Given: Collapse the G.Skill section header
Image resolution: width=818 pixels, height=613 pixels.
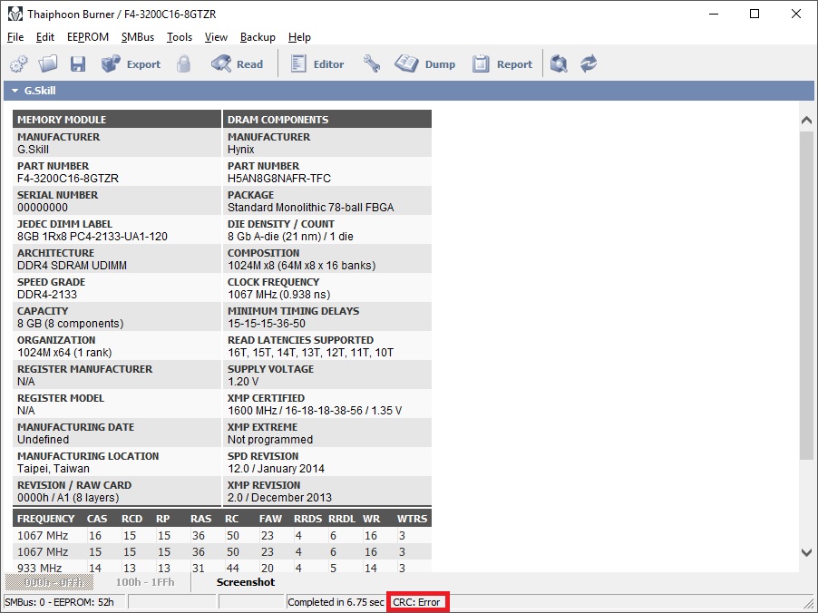Looking at the screenshot, I should click(15, 91).
